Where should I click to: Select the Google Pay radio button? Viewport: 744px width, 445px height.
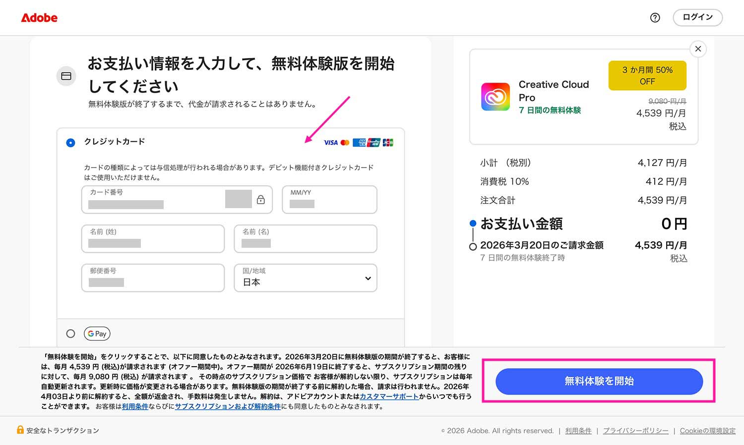(70, 334)
